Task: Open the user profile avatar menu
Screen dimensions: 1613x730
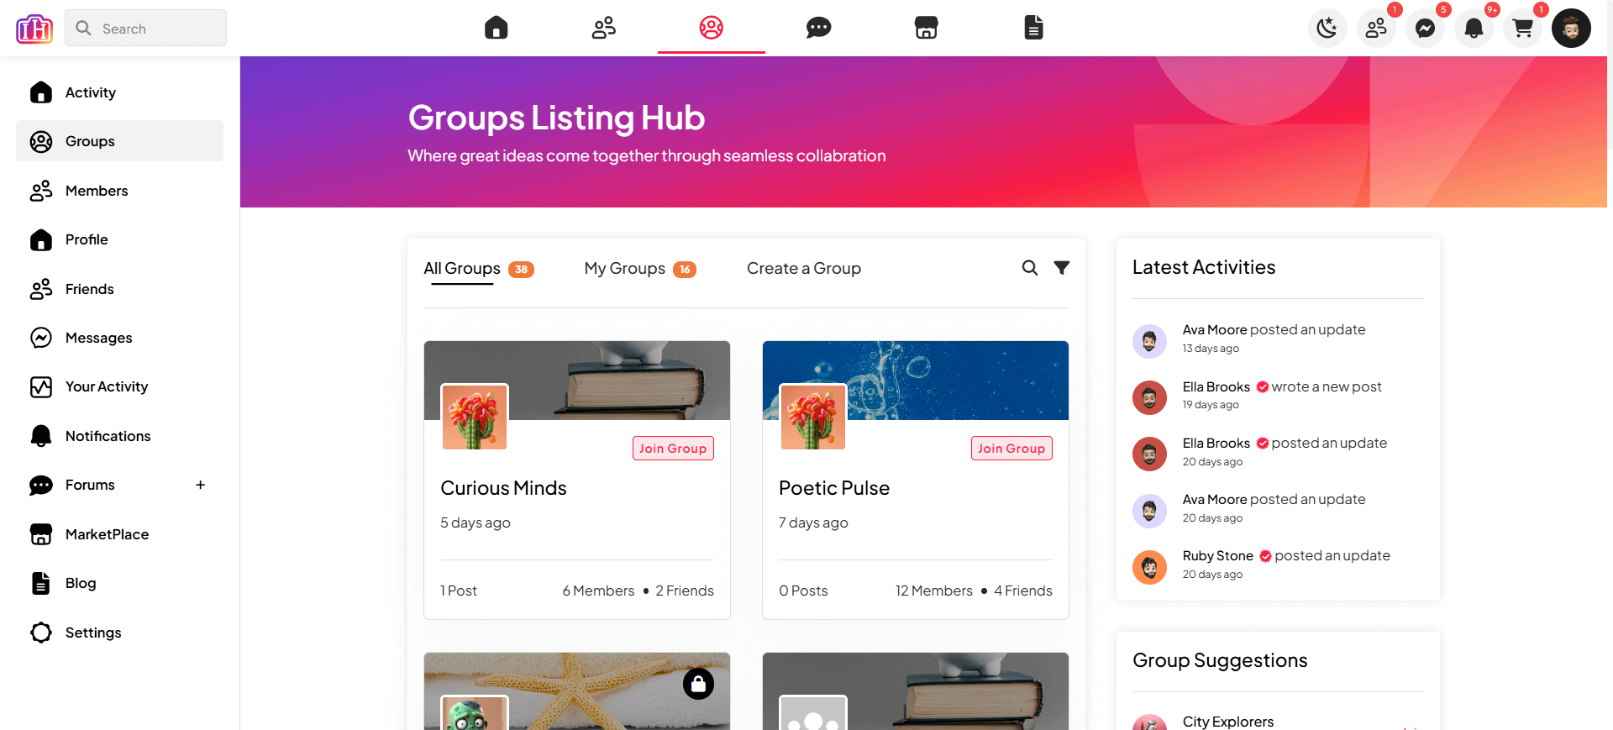Action: click(1571, 29)
